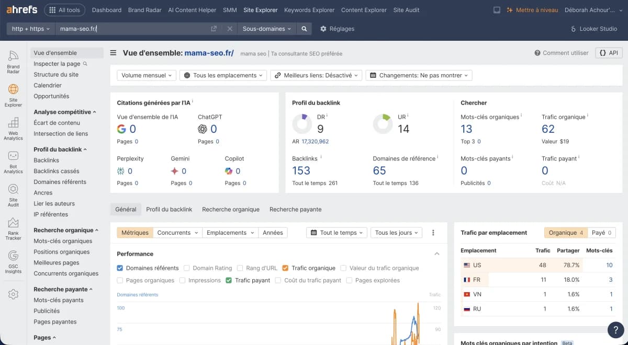628x345 pixels.
Task: Open the Volume mensuel dropdown
Action: (145, 75)
